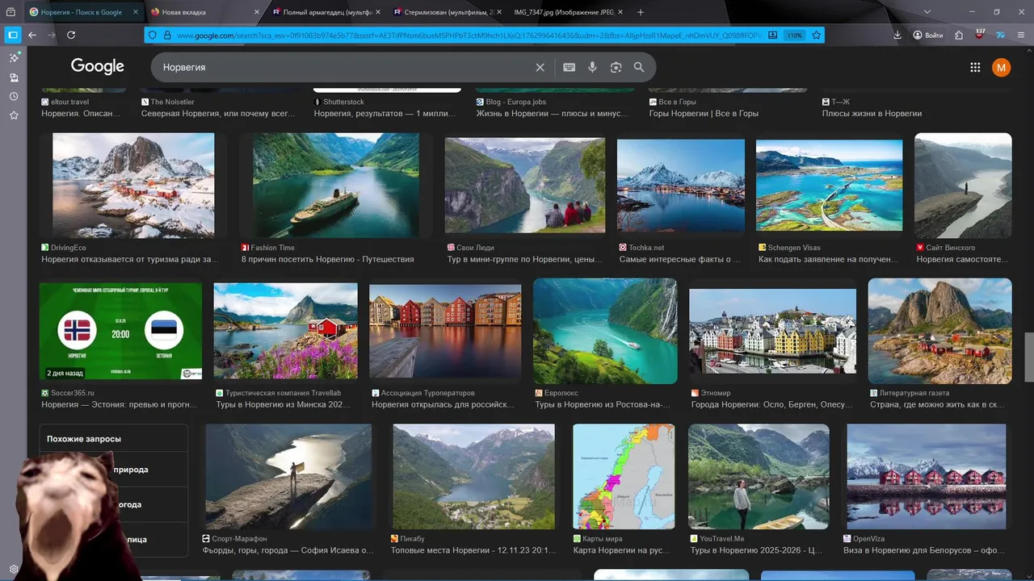The width and height of the screenshot is (1034, 581).
Task: Submit search with magnifying glass icon
Action: click(x=639, y=67)
